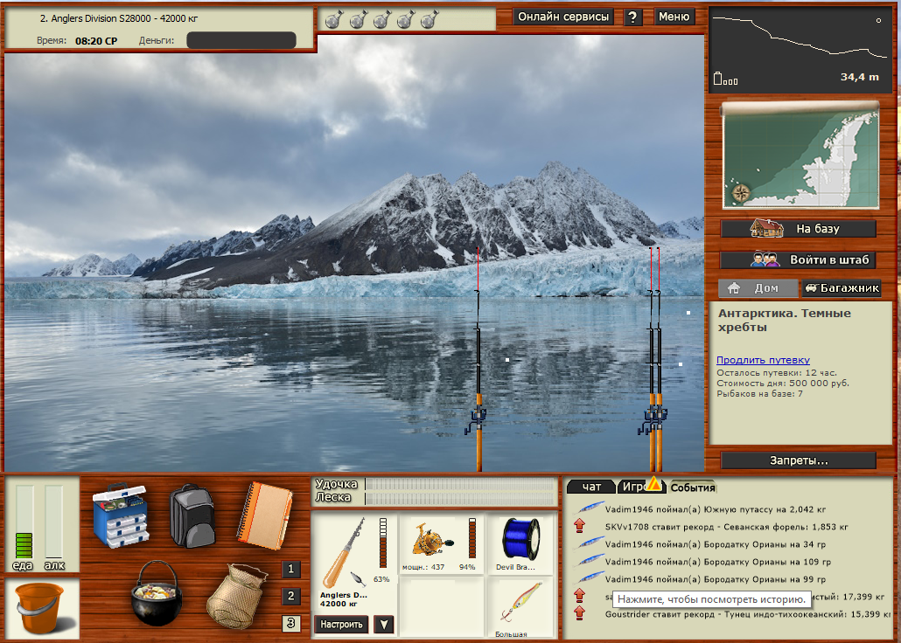Click the Antarctica map thumbnail

(x=800, y=158)
